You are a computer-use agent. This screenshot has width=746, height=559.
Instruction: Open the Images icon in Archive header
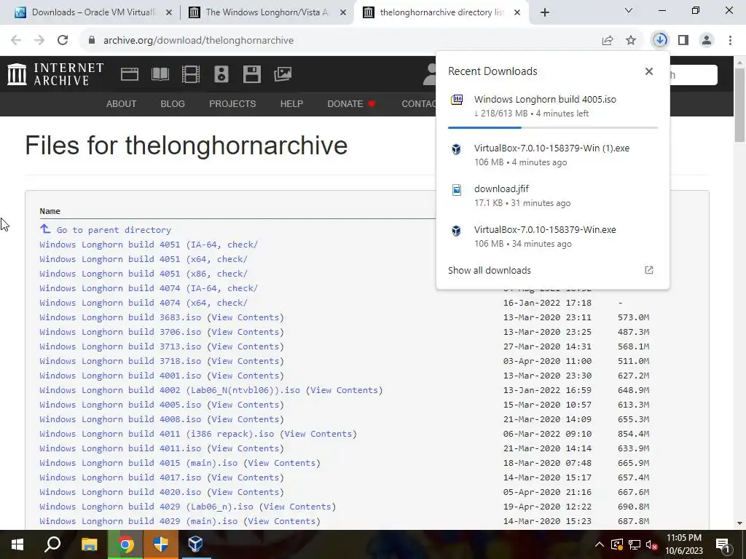283,74
